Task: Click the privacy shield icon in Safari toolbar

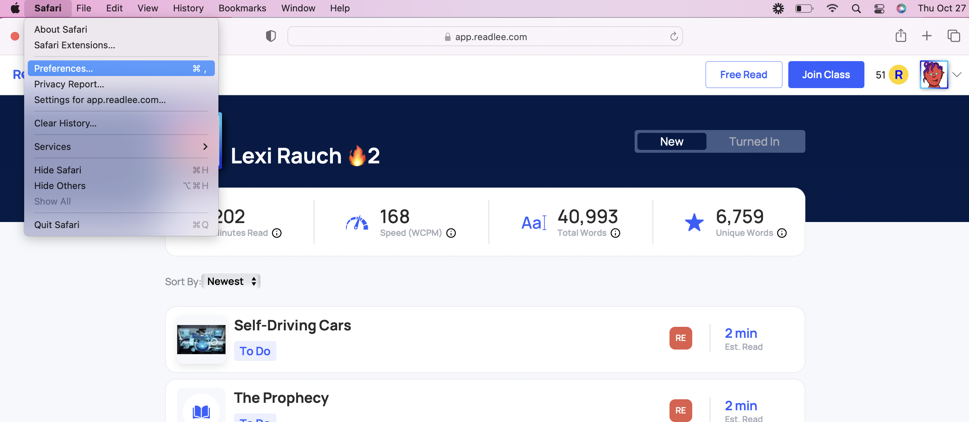Action: [271, 37]
